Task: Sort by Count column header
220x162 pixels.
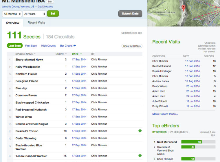Action: (61, 54)
